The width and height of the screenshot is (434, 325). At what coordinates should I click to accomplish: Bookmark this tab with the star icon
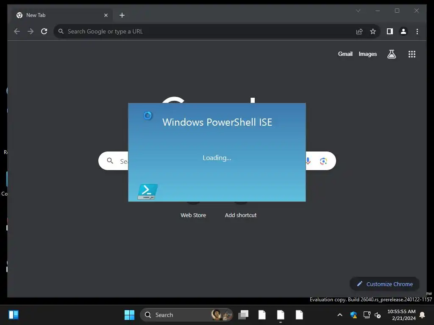pos(373,31)
